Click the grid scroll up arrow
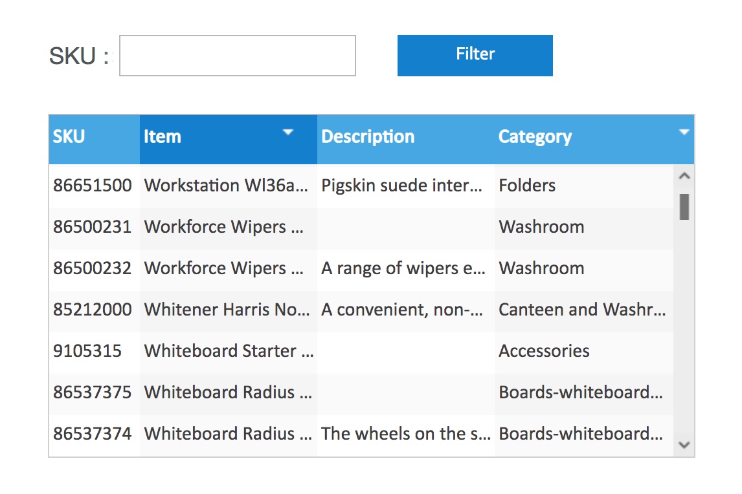The height and width of the screenshot is (494, 742). [x=684, y=176]
